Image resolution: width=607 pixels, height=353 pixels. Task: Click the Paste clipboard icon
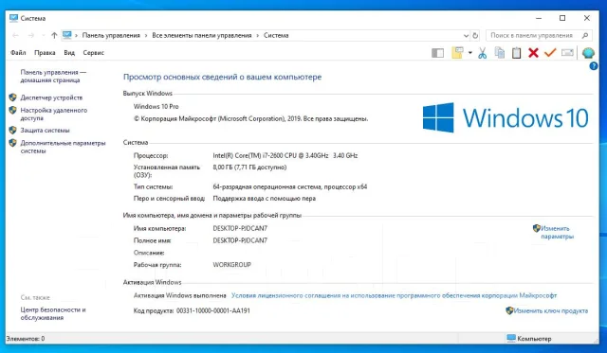[516, 53]
